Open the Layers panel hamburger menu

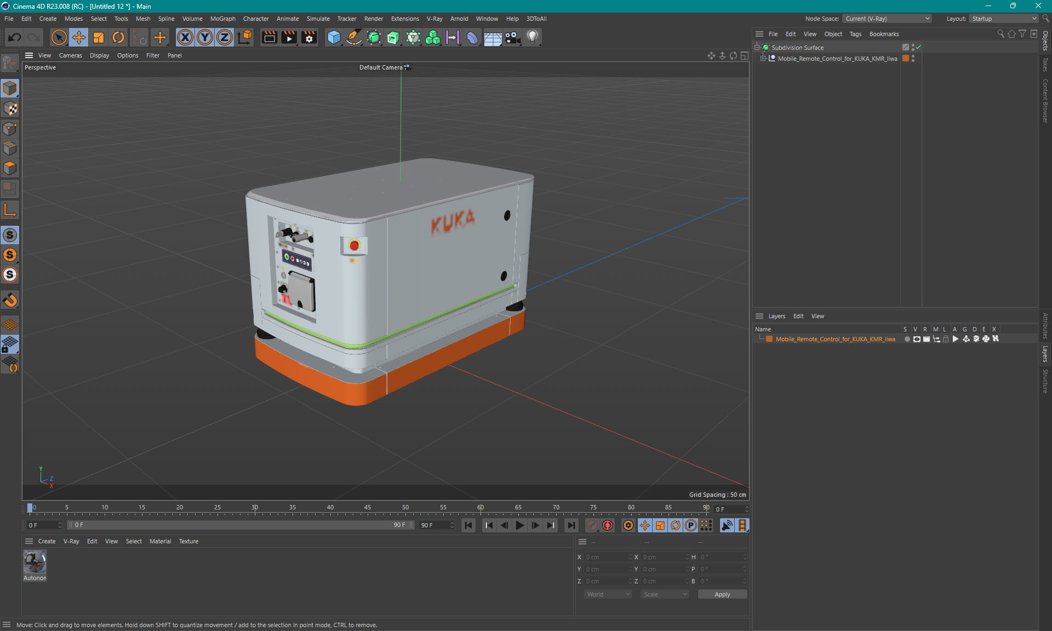(759, 316)
